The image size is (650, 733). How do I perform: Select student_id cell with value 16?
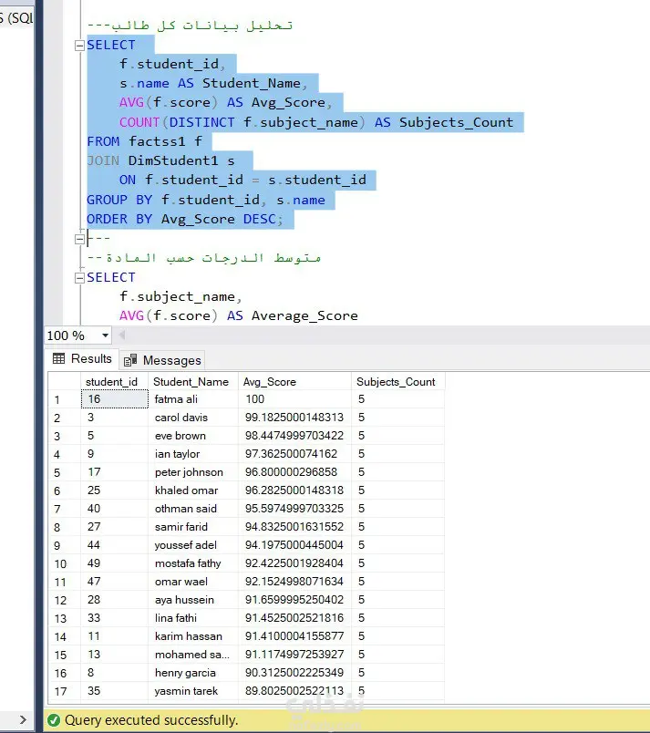pyautogui.click(x=115, y=399)
